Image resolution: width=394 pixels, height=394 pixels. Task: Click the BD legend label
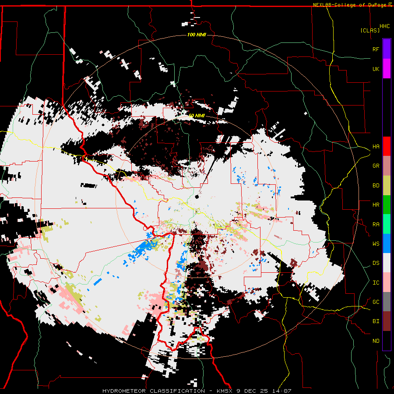376,186
